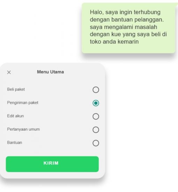Screen dimensions: 178x192
Task: Click the selected Pengiriman paket radio button
Action: (x=96, y=103)
